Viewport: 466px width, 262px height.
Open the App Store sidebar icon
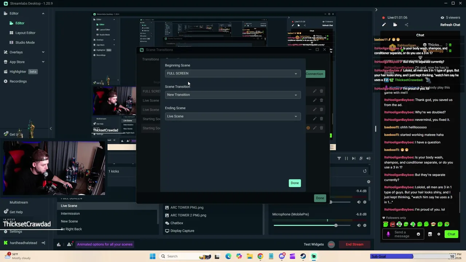coord(5,62)
